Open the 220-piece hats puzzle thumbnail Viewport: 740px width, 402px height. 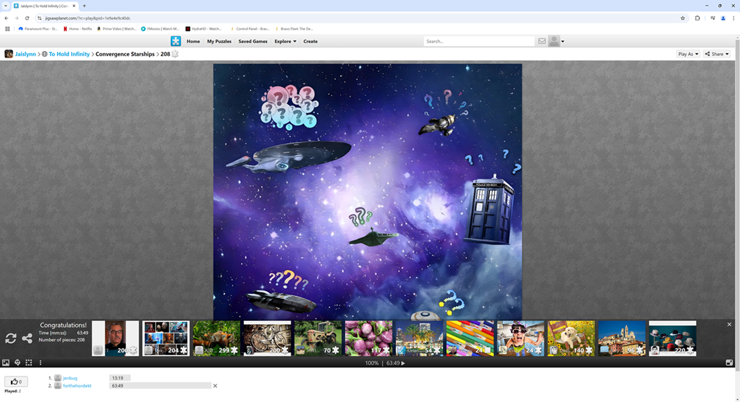pyautogui.click(x=672, y=338)
